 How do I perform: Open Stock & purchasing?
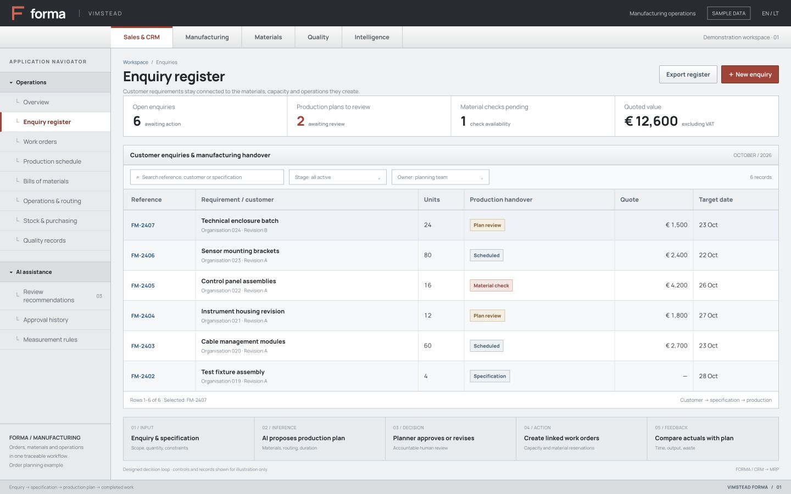(55, 221)
